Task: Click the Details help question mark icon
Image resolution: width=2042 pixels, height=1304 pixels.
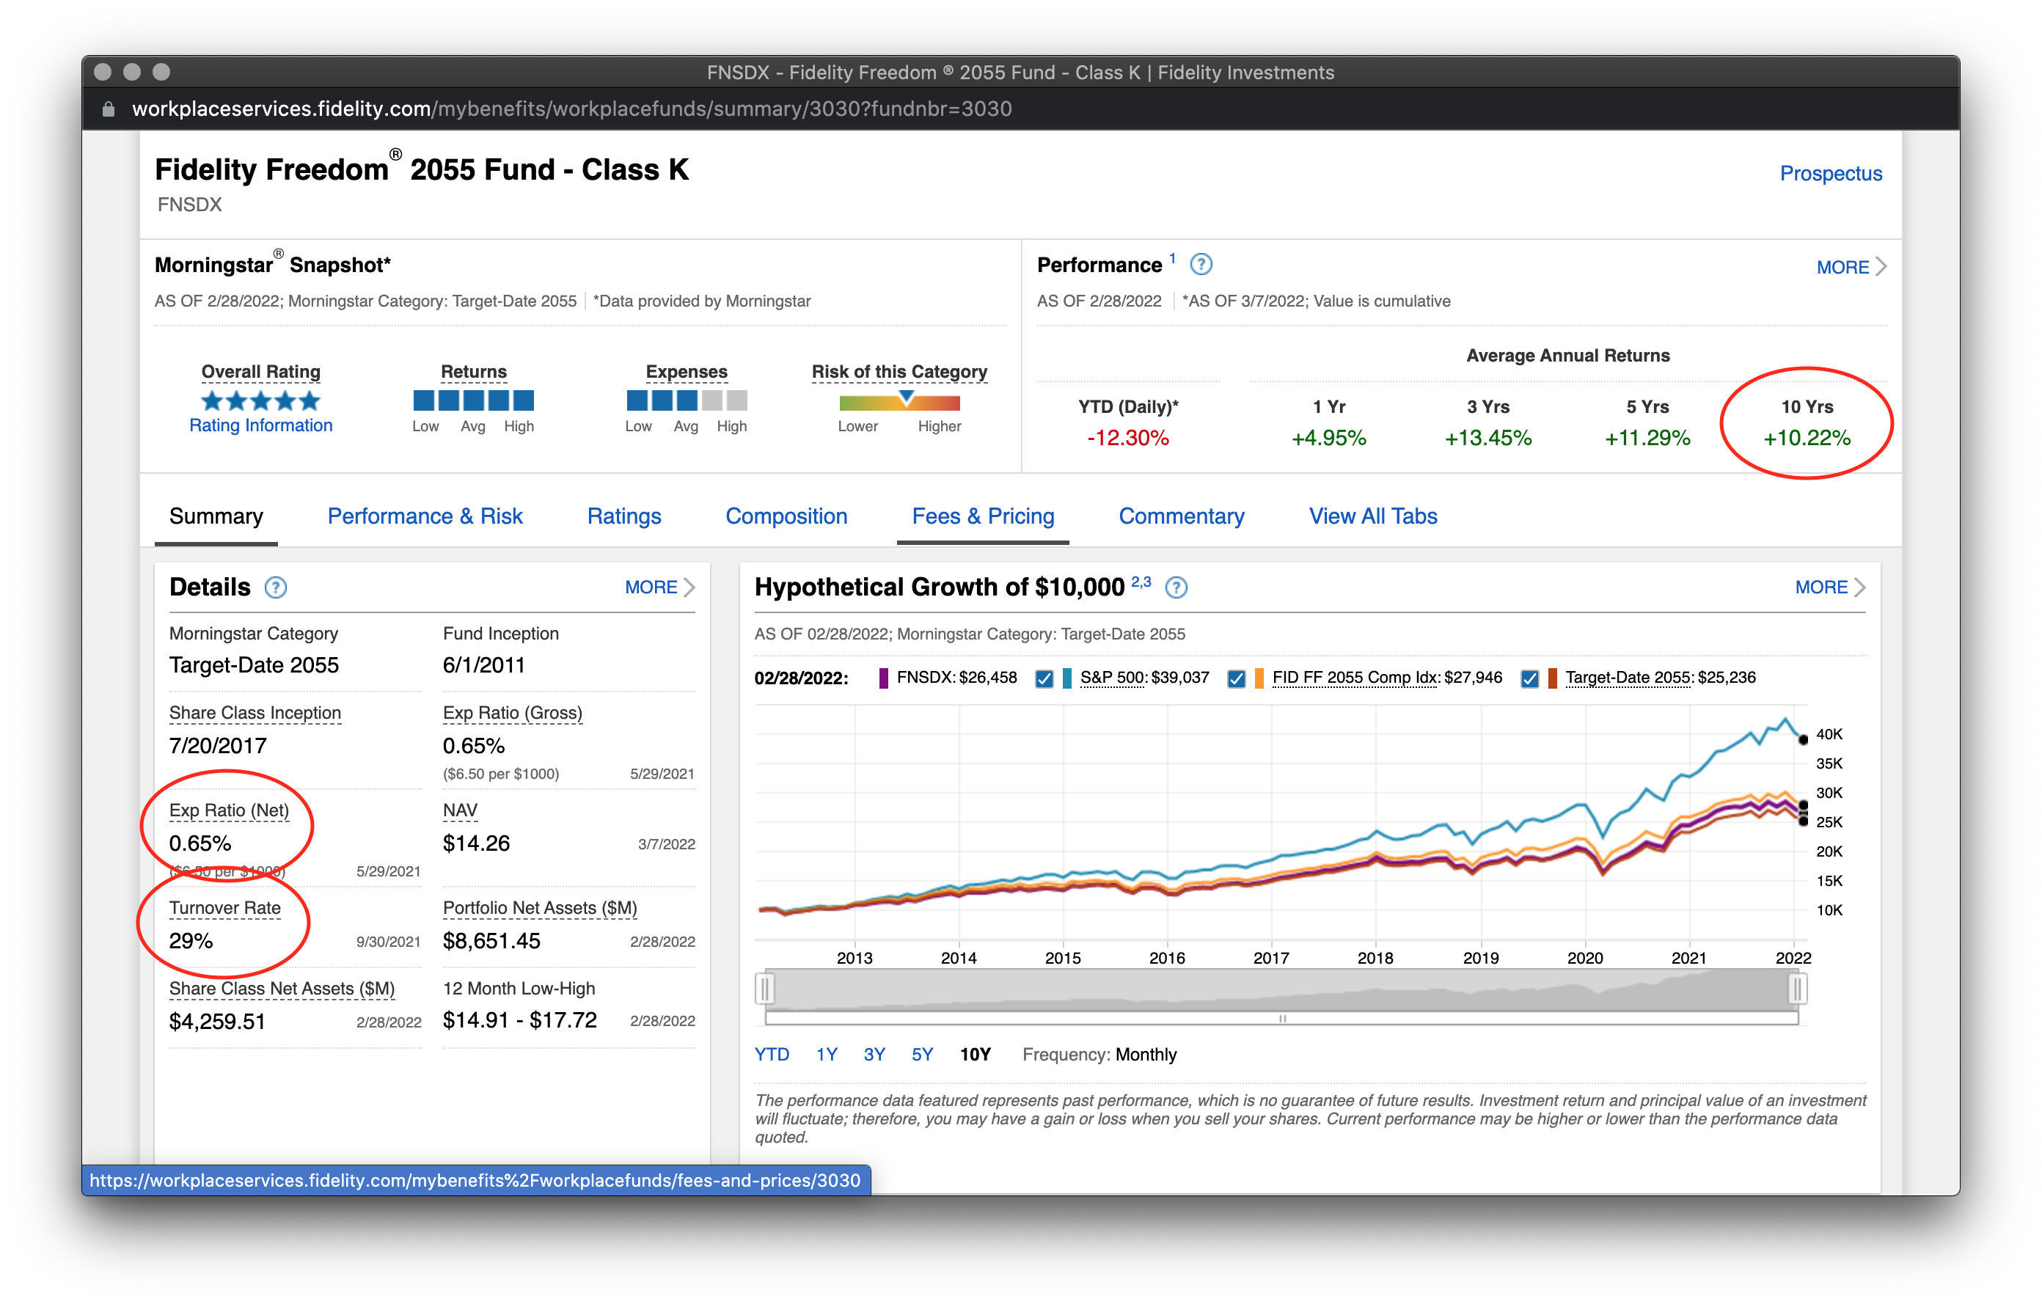Action: 276,587
